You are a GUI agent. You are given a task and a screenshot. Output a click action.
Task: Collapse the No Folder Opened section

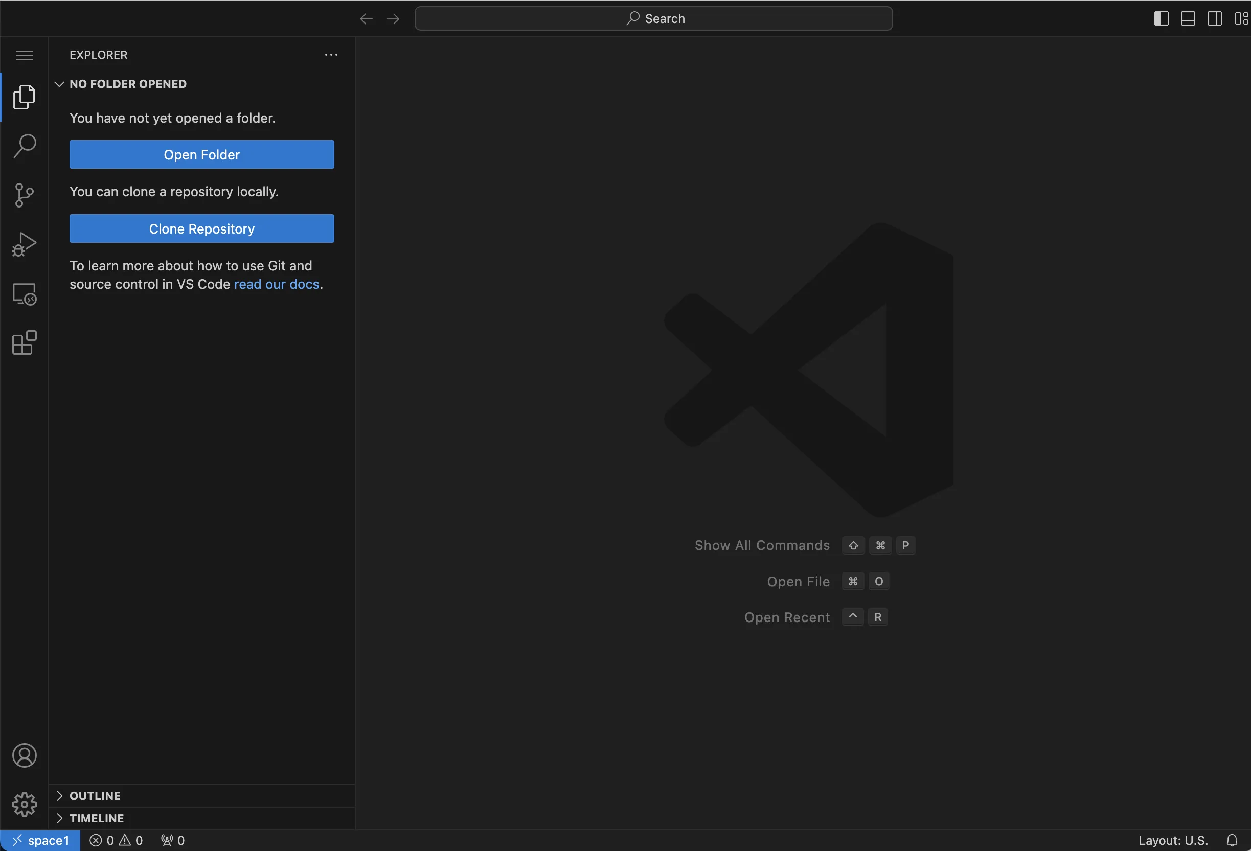(202, 84)
